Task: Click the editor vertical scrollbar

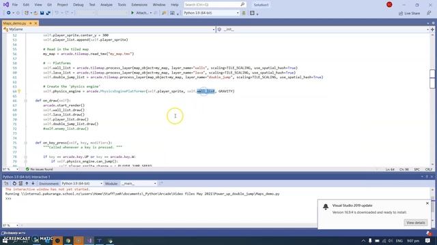Action: 432,100
